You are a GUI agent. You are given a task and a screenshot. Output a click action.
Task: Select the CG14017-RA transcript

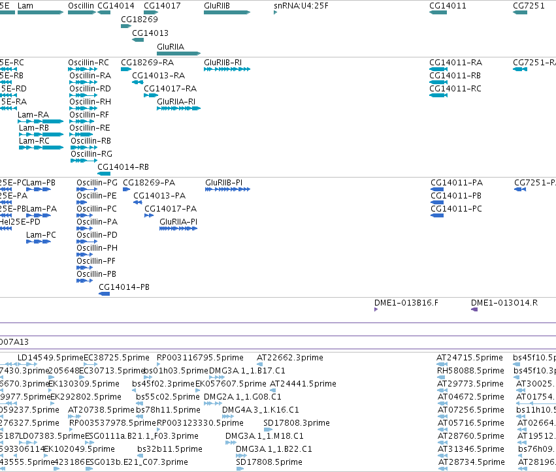pos(151,95)
